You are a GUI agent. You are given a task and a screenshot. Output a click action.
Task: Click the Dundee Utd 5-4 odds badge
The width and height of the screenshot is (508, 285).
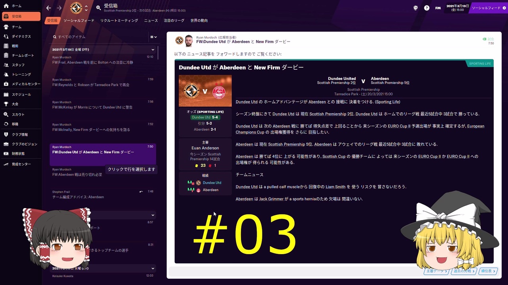[205, 118]
